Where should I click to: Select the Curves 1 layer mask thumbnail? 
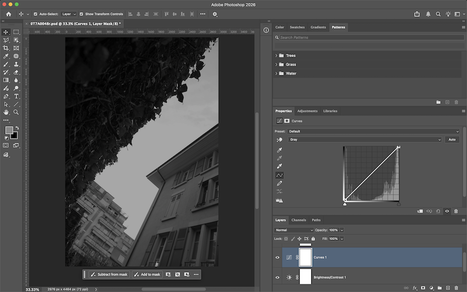[x=305, y=258]
